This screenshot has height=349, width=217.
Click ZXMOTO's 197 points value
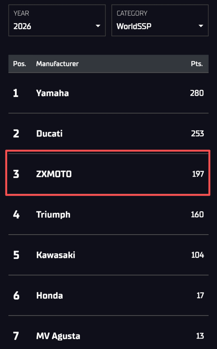(198, 174)
